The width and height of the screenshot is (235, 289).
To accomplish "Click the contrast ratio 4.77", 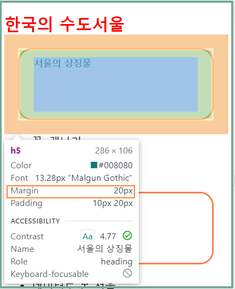I will click(108, 237).
